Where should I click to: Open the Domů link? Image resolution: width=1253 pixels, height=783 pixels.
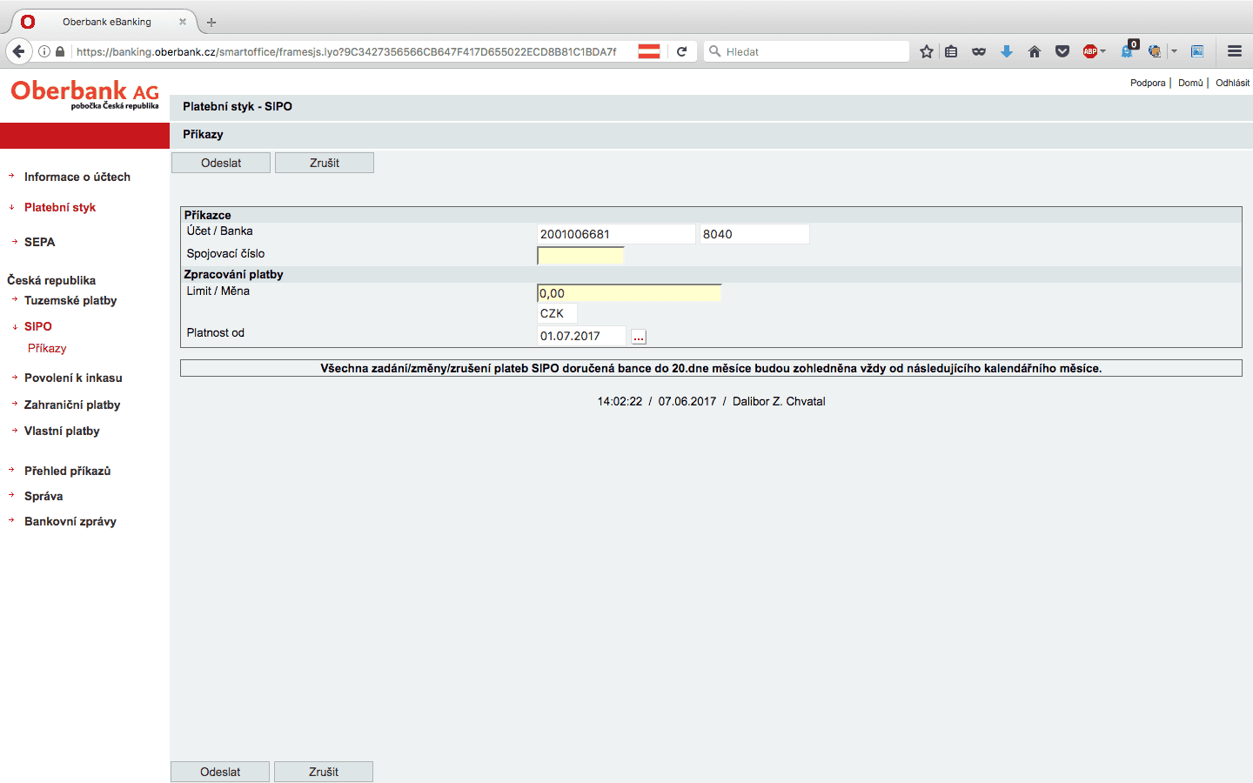[x=1190, y=83]
